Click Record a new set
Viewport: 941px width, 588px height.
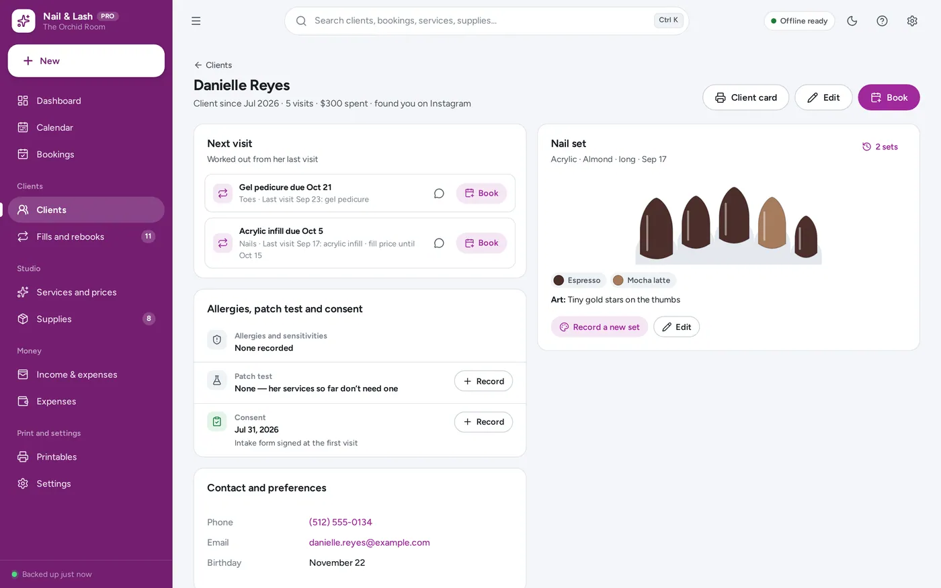pyautogui.click(x=600, y=327)
